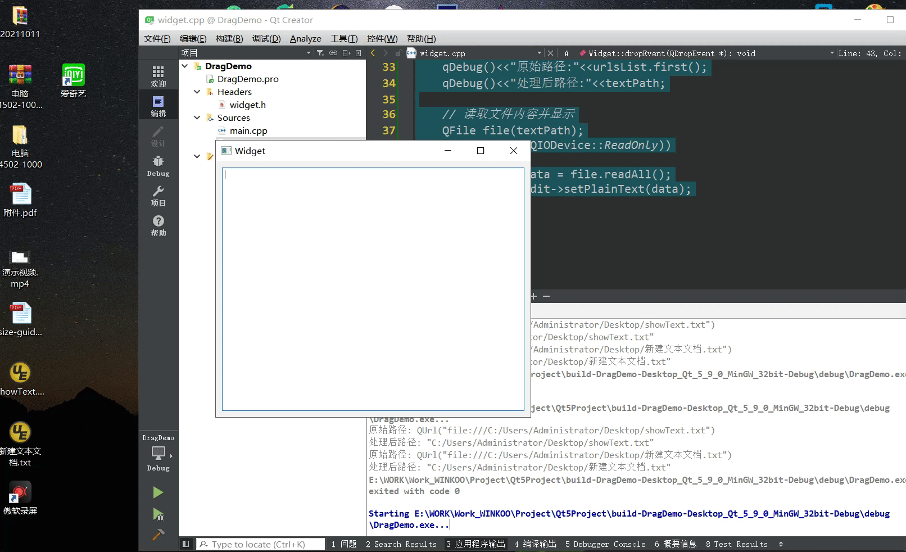Enable synchronize with editor via the link icon
The height and width of the screenshot is (552, 906).
333,52
